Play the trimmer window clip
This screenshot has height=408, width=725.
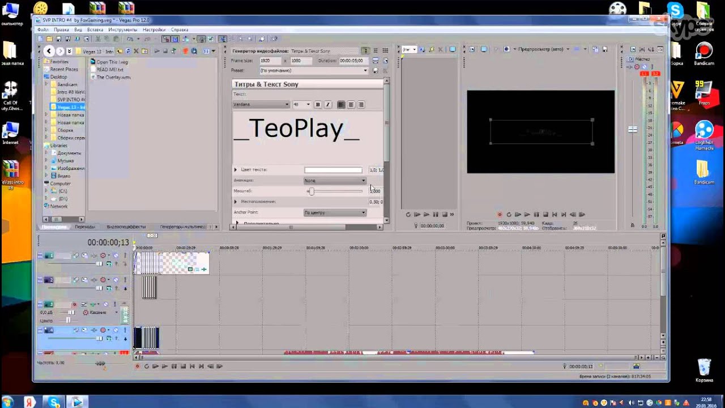426,215
